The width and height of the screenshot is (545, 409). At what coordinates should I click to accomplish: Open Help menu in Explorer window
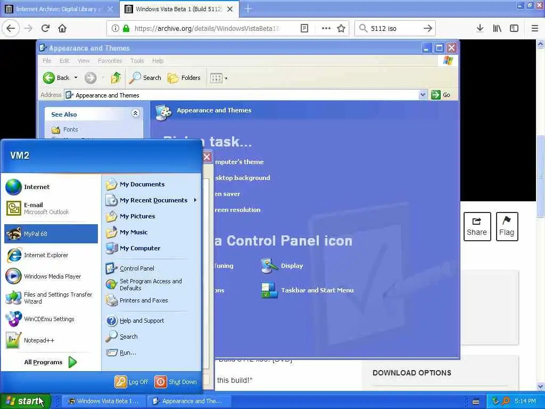158,61
